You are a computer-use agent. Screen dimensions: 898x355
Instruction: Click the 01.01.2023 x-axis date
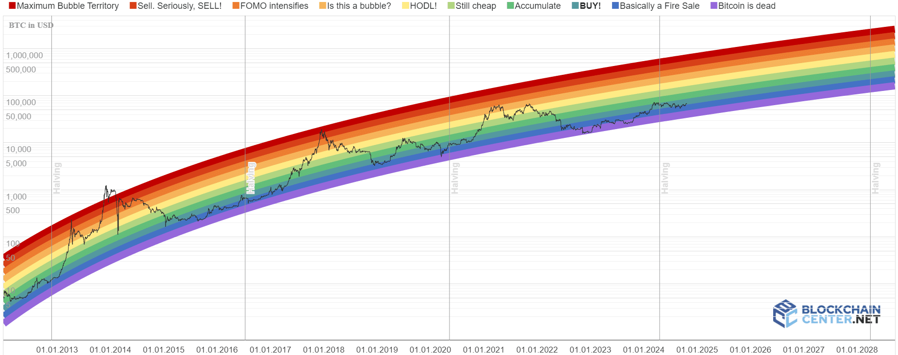click(591, 350)
